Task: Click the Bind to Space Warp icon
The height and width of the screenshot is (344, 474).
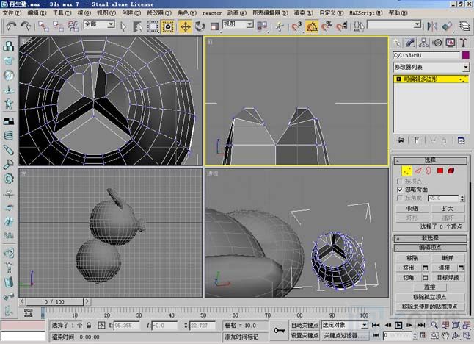Action: pyautogui.click(x=73, y=26)
